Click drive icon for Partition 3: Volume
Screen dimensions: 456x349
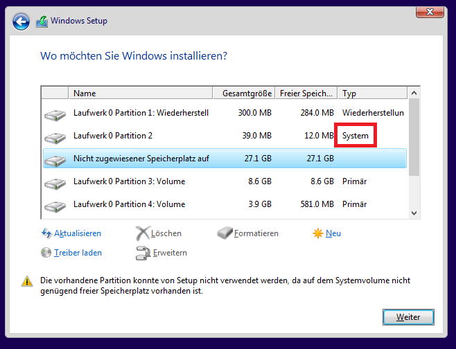tap(55, 184)
